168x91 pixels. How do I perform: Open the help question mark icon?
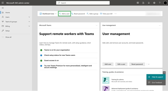(160, 3)
